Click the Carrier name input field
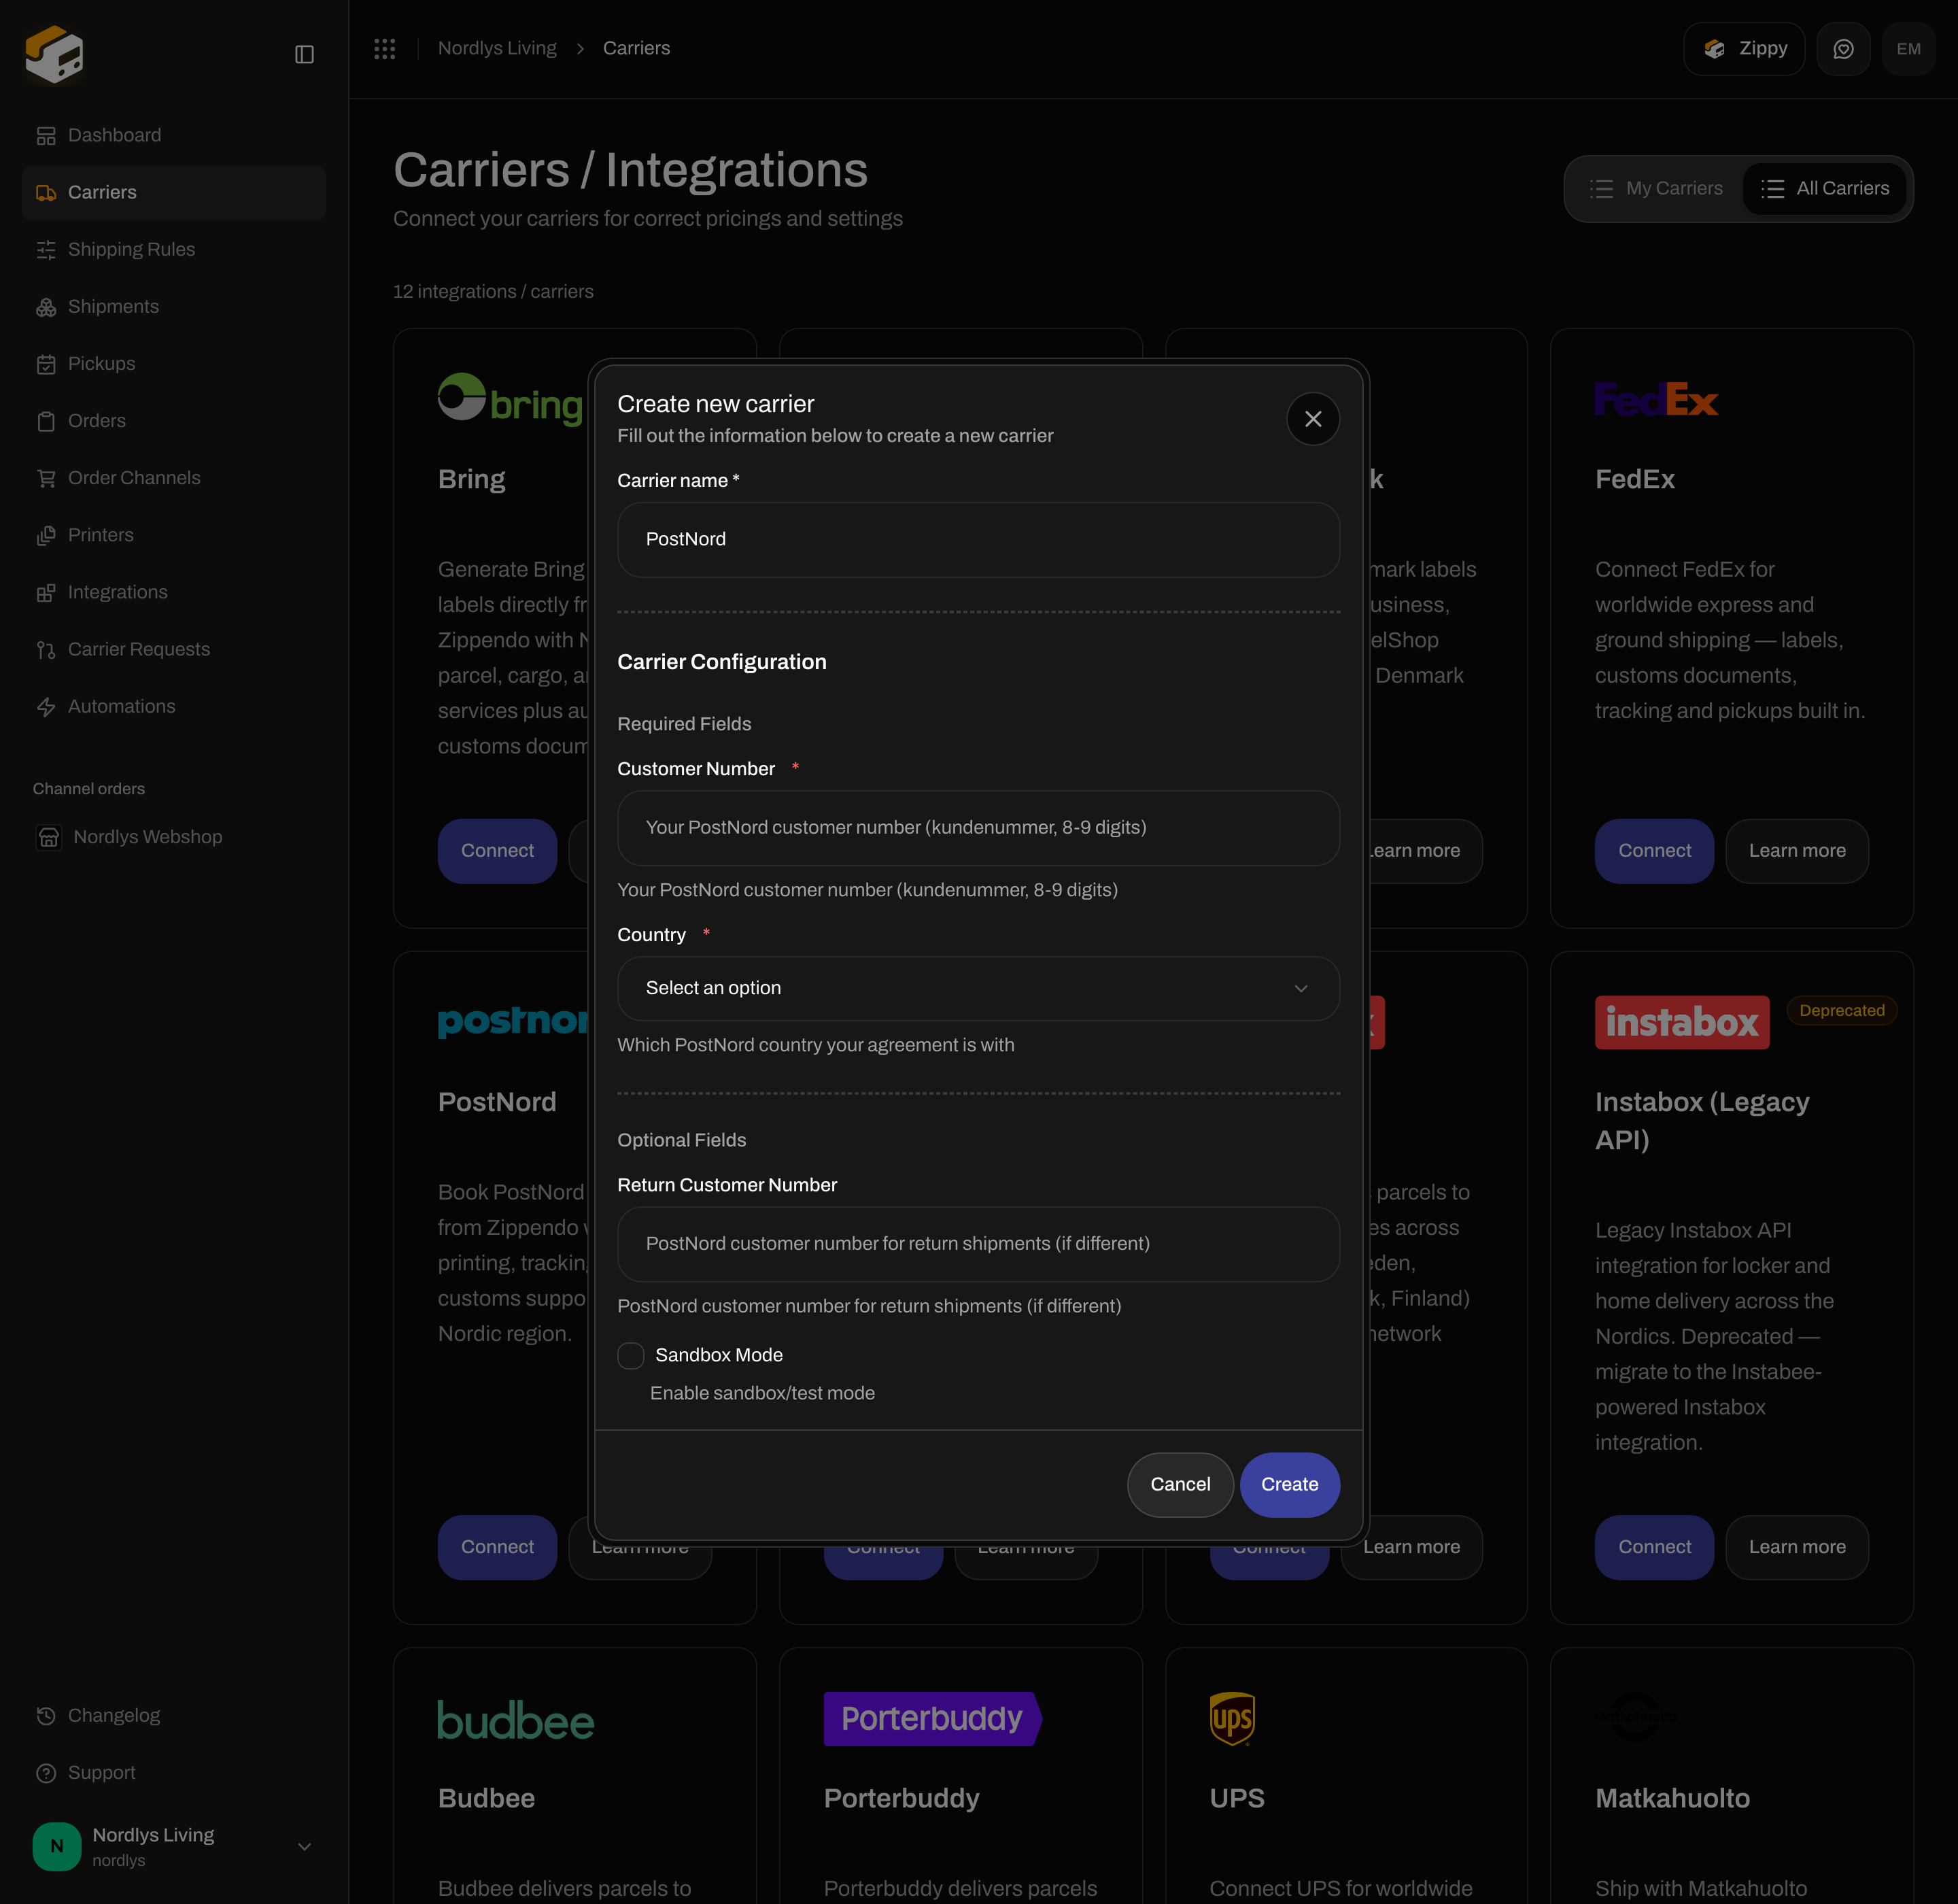 pos(978,540)
